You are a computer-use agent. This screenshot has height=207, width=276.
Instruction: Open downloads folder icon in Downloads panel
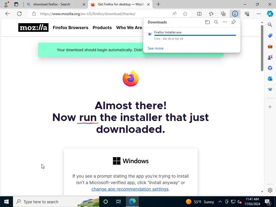[208, 22]
